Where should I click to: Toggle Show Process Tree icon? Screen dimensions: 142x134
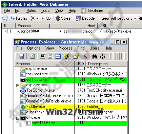pyautogui.click(x=50, y=56)
